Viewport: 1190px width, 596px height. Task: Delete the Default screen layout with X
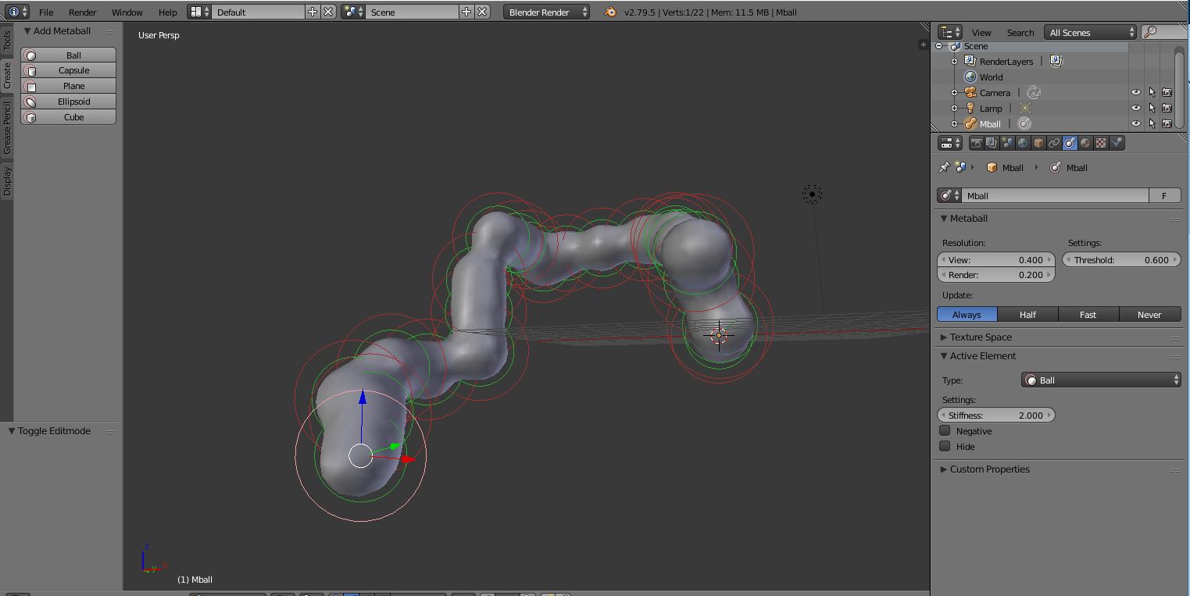(x=329, y=12)
